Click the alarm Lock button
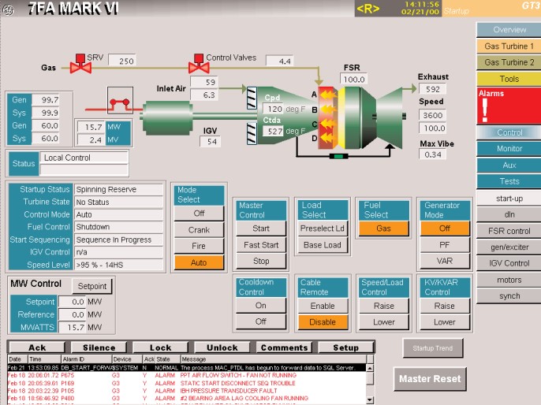The height and width of the screenshot is (405, 541). coord(160,347)
